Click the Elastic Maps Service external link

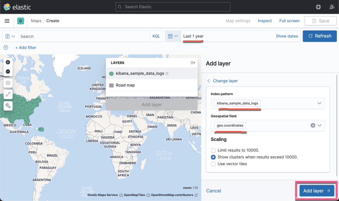coord(105,195)
